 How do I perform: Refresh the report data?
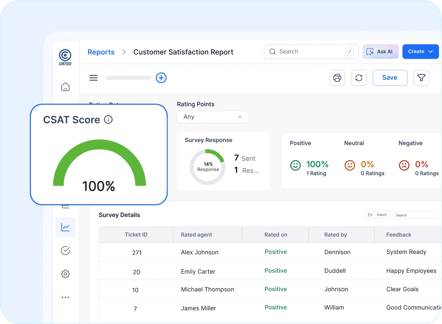(359, 78)
